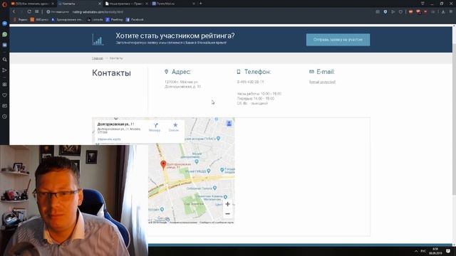Bookmark this page with the heart icon

point(400,12)
